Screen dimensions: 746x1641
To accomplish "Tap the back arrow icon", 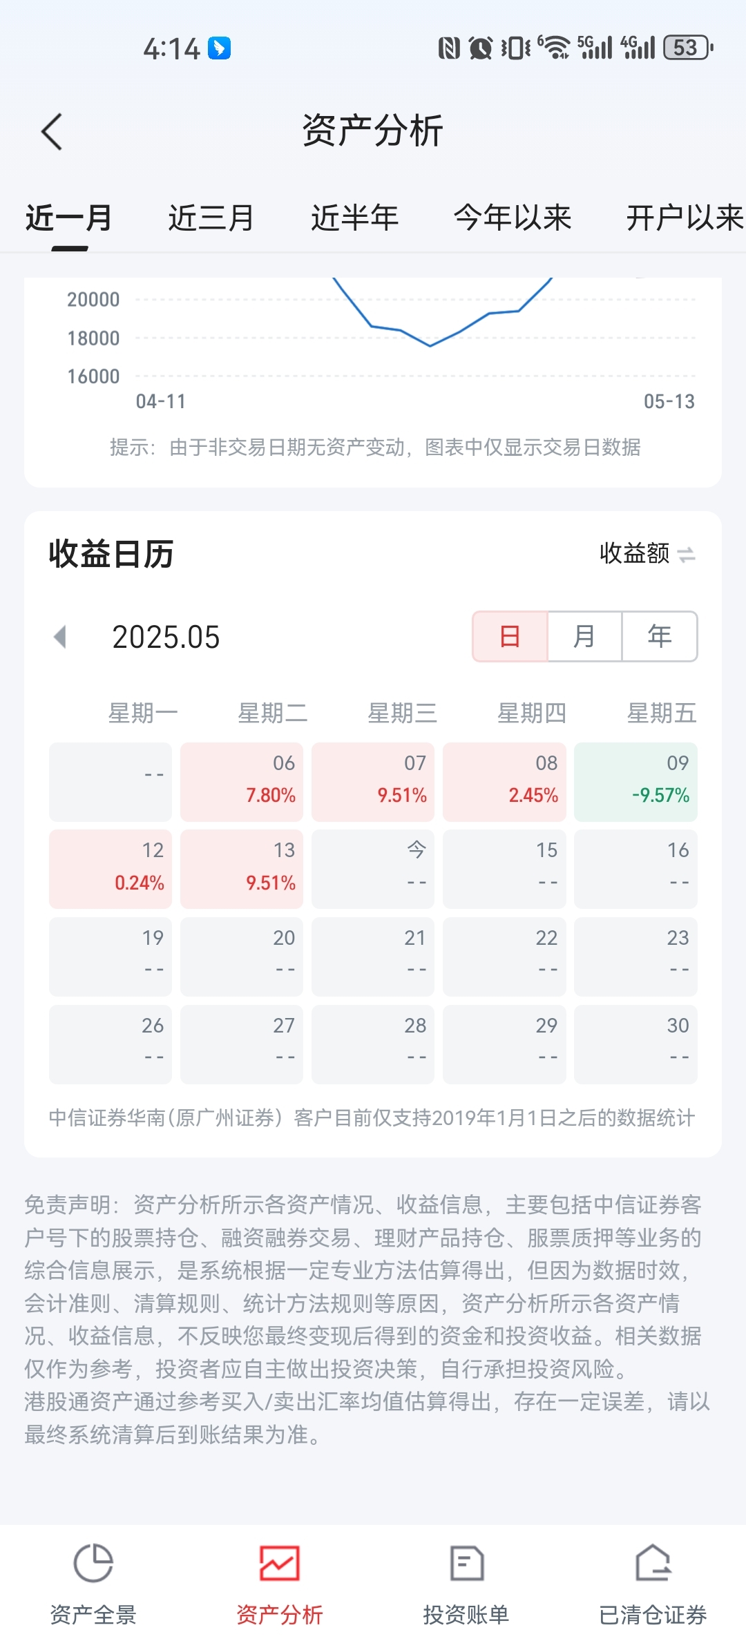I will [x=52, y=131].
